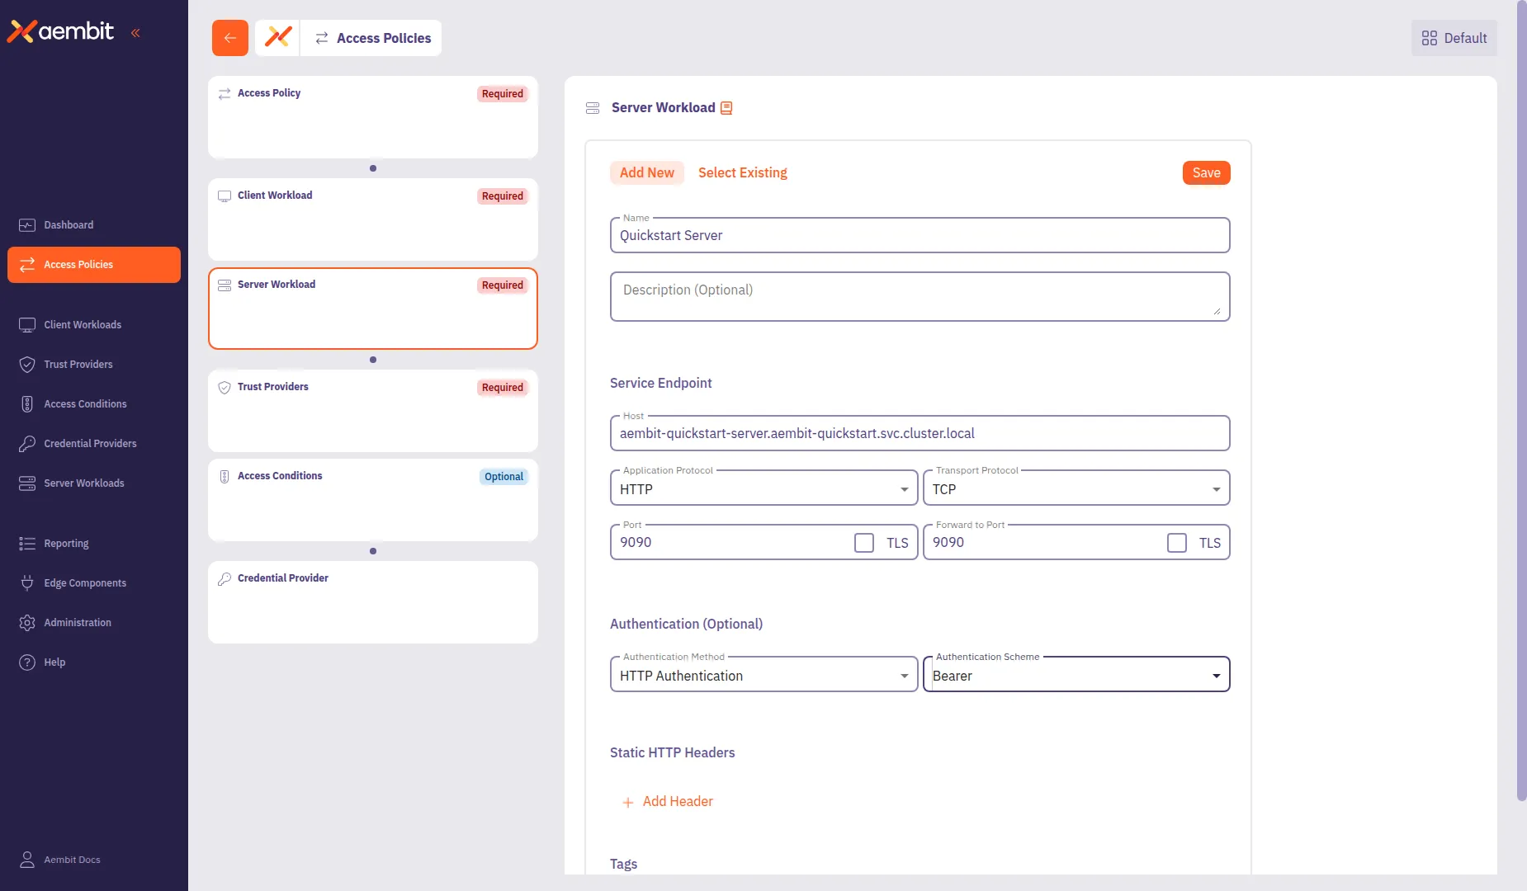Select the Add New tab
Viewport: 1527px width, 891px height.
coord(646,172)
